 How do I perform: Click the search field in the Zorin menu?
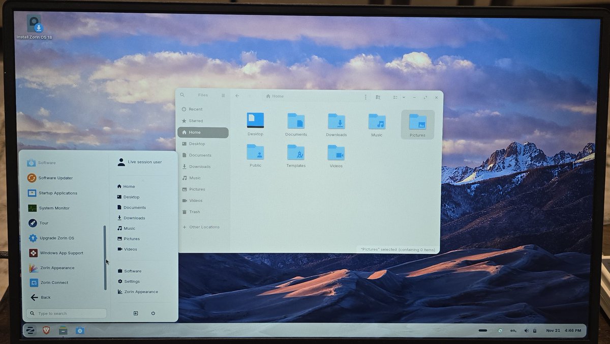[67, 313]
